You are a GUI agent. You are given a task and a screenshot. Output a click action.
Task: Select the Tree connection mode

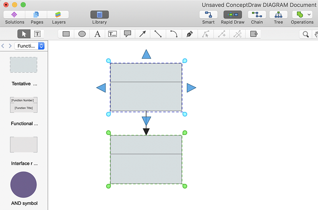click(279, 15)
